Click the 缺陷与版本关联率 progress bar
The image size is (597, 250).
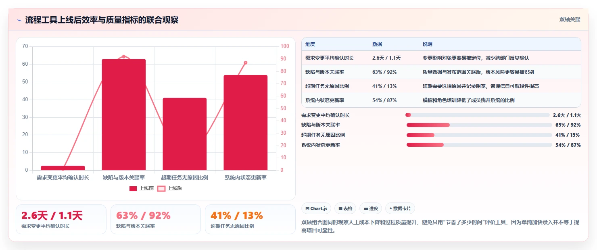(479, 125)
